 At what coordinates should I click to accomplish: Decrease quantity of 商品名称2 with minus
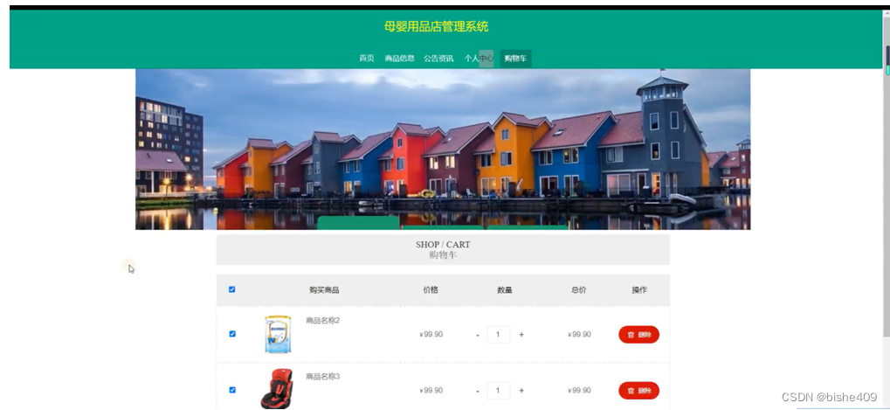(478, 335)
